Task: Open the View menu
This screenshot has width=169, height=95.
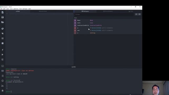Action: click(x=8, y=9)
